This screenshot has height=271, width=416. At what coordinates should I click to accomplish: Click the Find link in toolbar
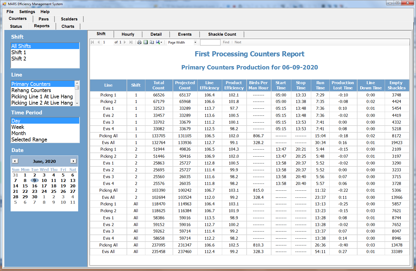click(226, 42)
